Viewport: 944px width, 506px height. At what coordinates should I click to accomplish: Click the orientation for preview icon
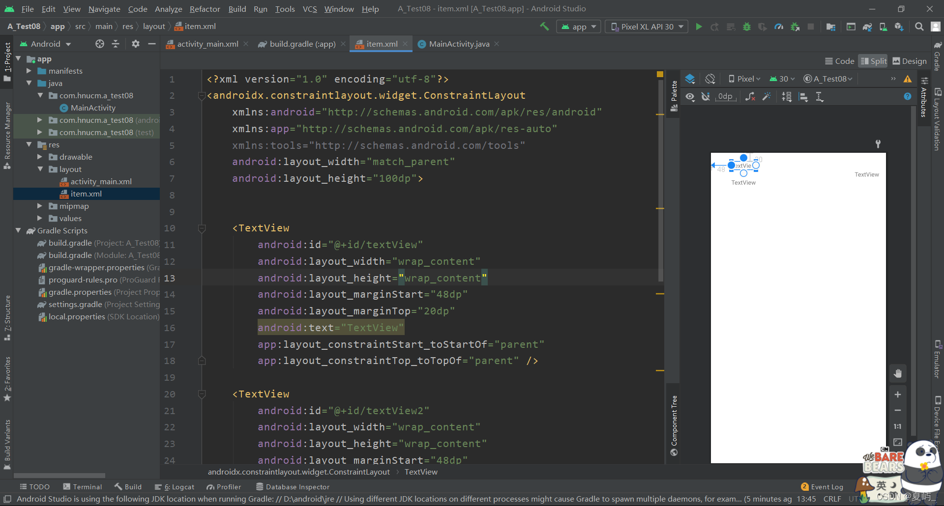click(x=710, y=79)
